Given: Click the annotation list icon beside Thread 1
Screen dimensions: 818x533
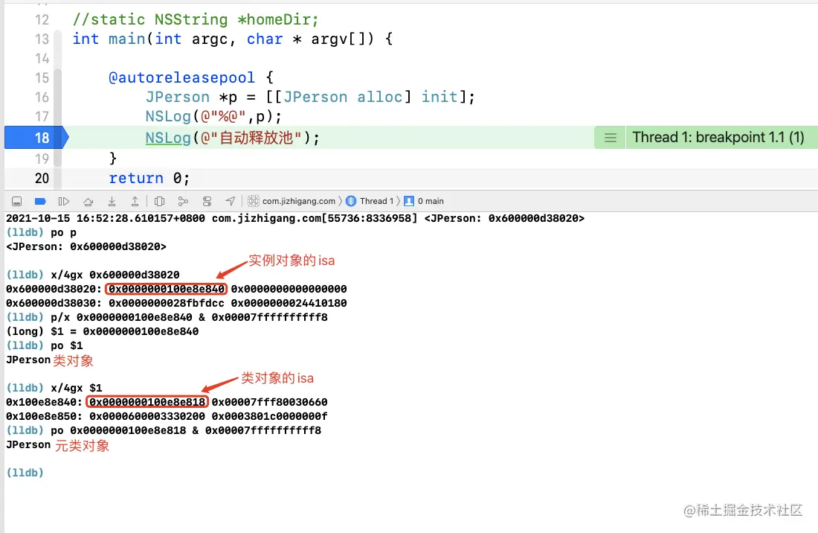Looking at the screenshot, I should 610,137.
